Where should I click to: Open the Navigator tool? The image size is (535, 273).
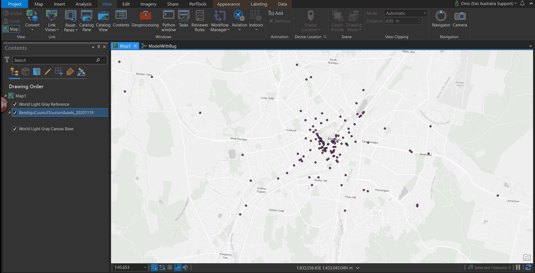441,18
